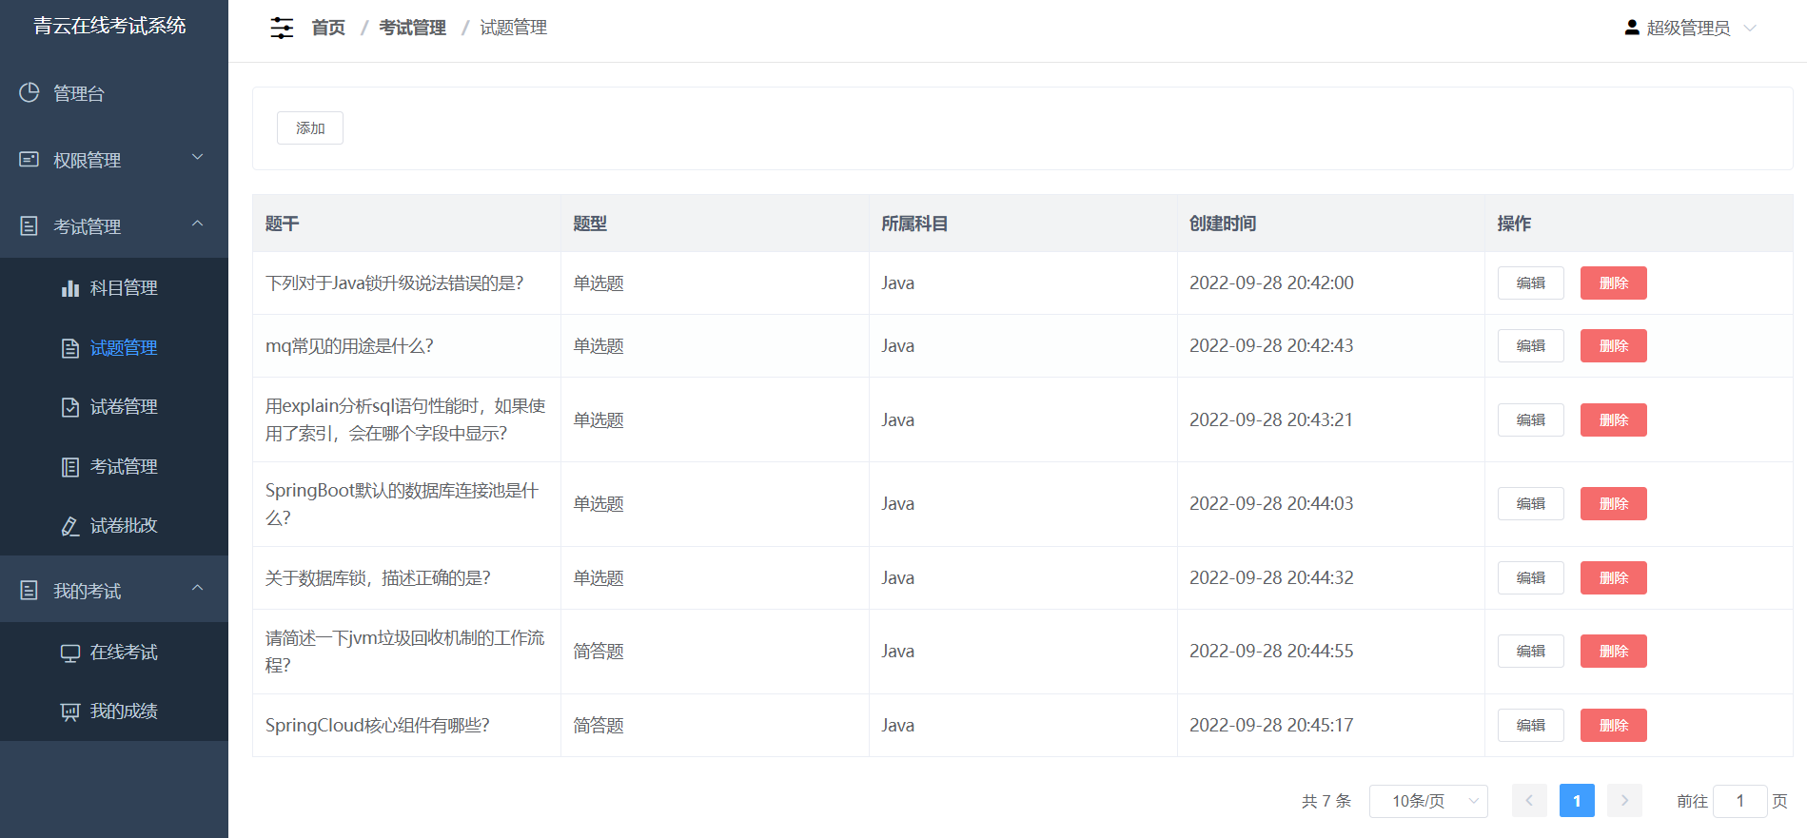
Task: Click the 科目管理 bar chart icon
Action: coord(70,287)
